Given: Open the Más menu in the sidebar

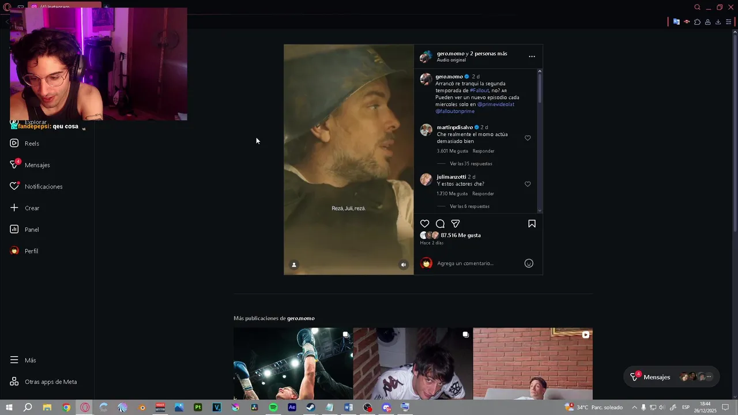Looking at the screenshot, I should 23,360.
